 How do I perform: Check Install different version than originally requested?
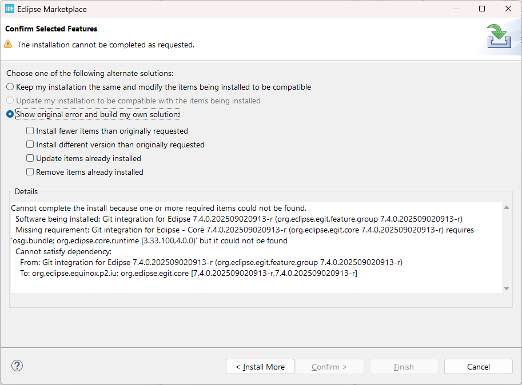[30, 145]
